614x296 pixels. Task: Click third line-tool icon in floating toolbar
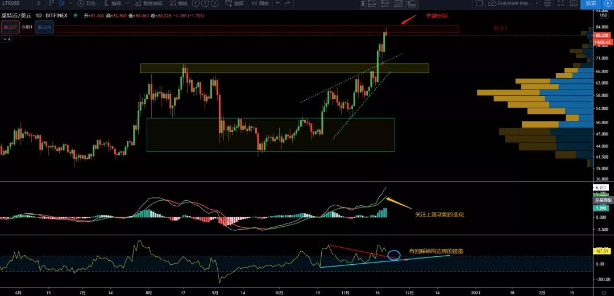(x=398, y=3)
